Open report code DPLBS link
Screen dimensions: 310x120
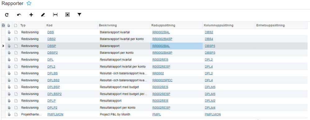point(52,73)
